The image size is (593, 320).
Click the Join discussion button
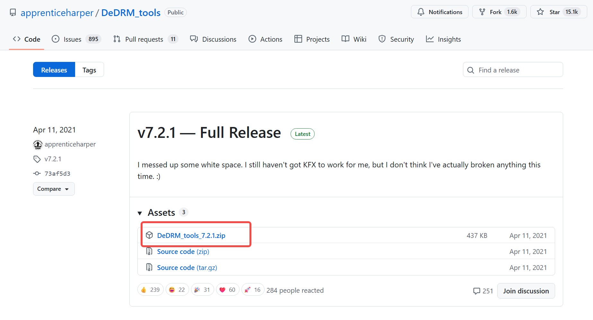pyautogui.click(x=526, y=291)
